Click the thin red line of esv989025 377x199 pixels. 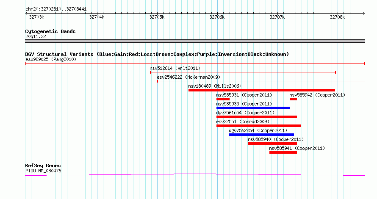click(x=195, y=64)
